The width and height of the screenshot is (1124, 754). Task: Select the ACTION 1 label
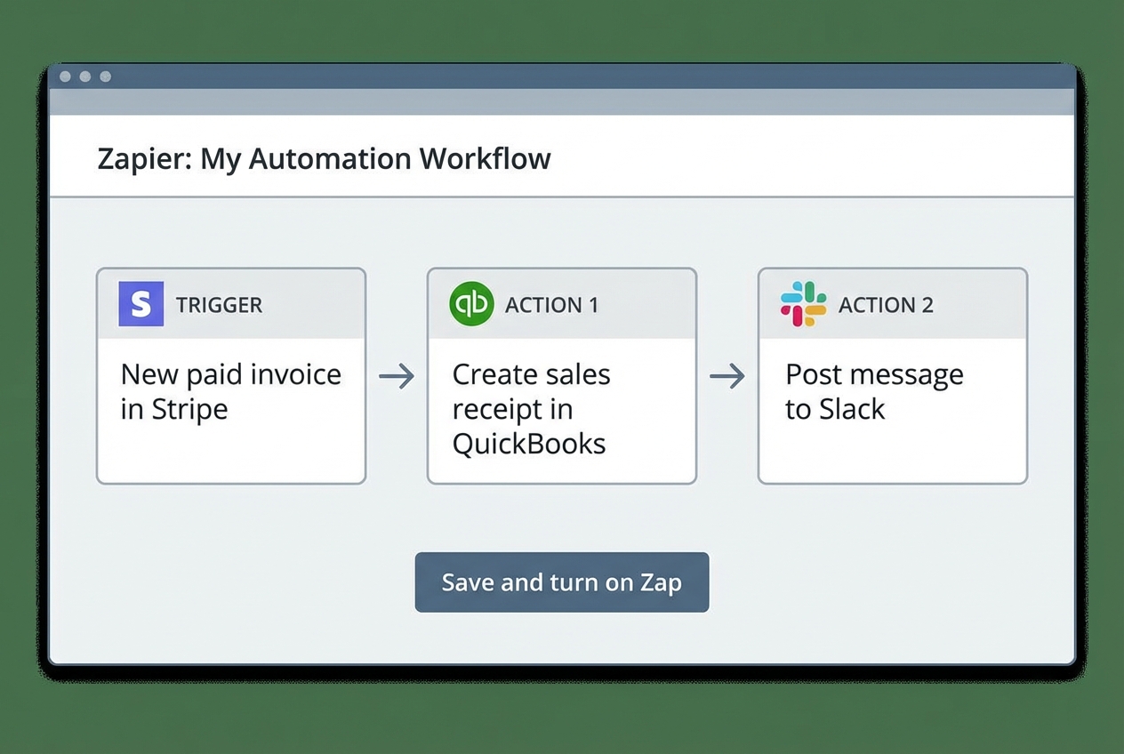[x=552, y=304]
